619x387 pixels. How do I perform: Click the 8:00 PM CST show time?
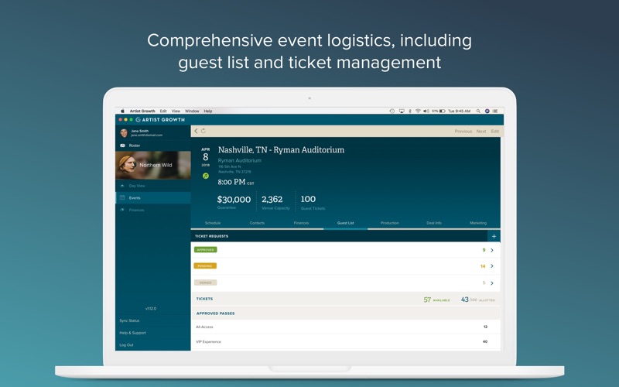click(x=236, y=182)
